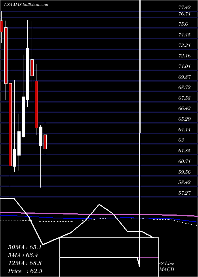Click the last red candlestick near 63
Image resolution: width=198 pixels, height=277 pixels.
(x=45, y=142)
